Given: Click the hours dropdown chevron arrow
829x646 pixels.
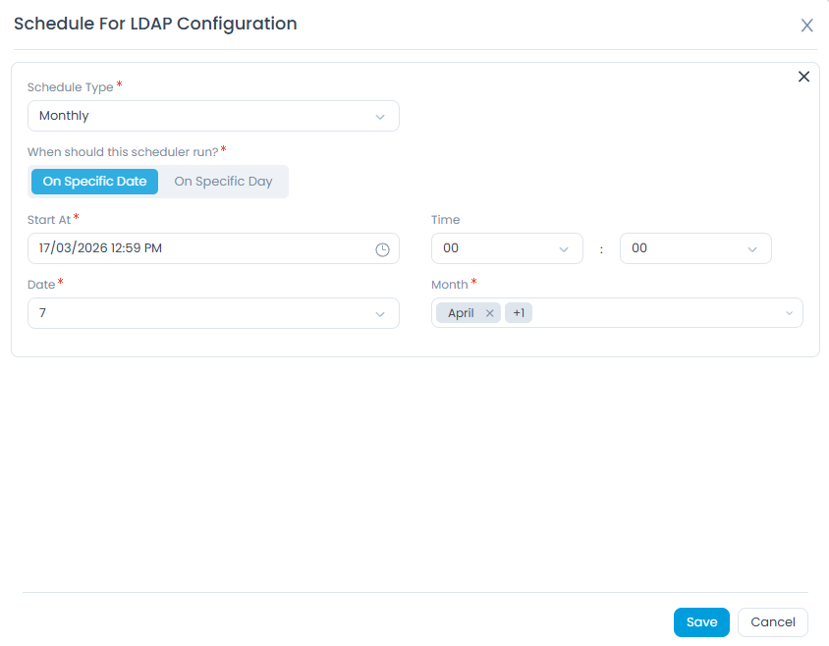Looking at the screenshot, I should point(566,248).
